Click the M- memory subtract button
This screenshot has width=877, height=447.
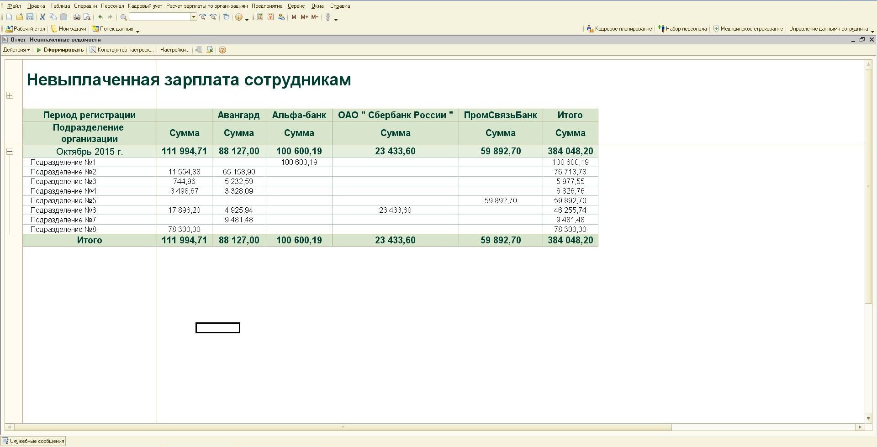[x=315, y=17]
